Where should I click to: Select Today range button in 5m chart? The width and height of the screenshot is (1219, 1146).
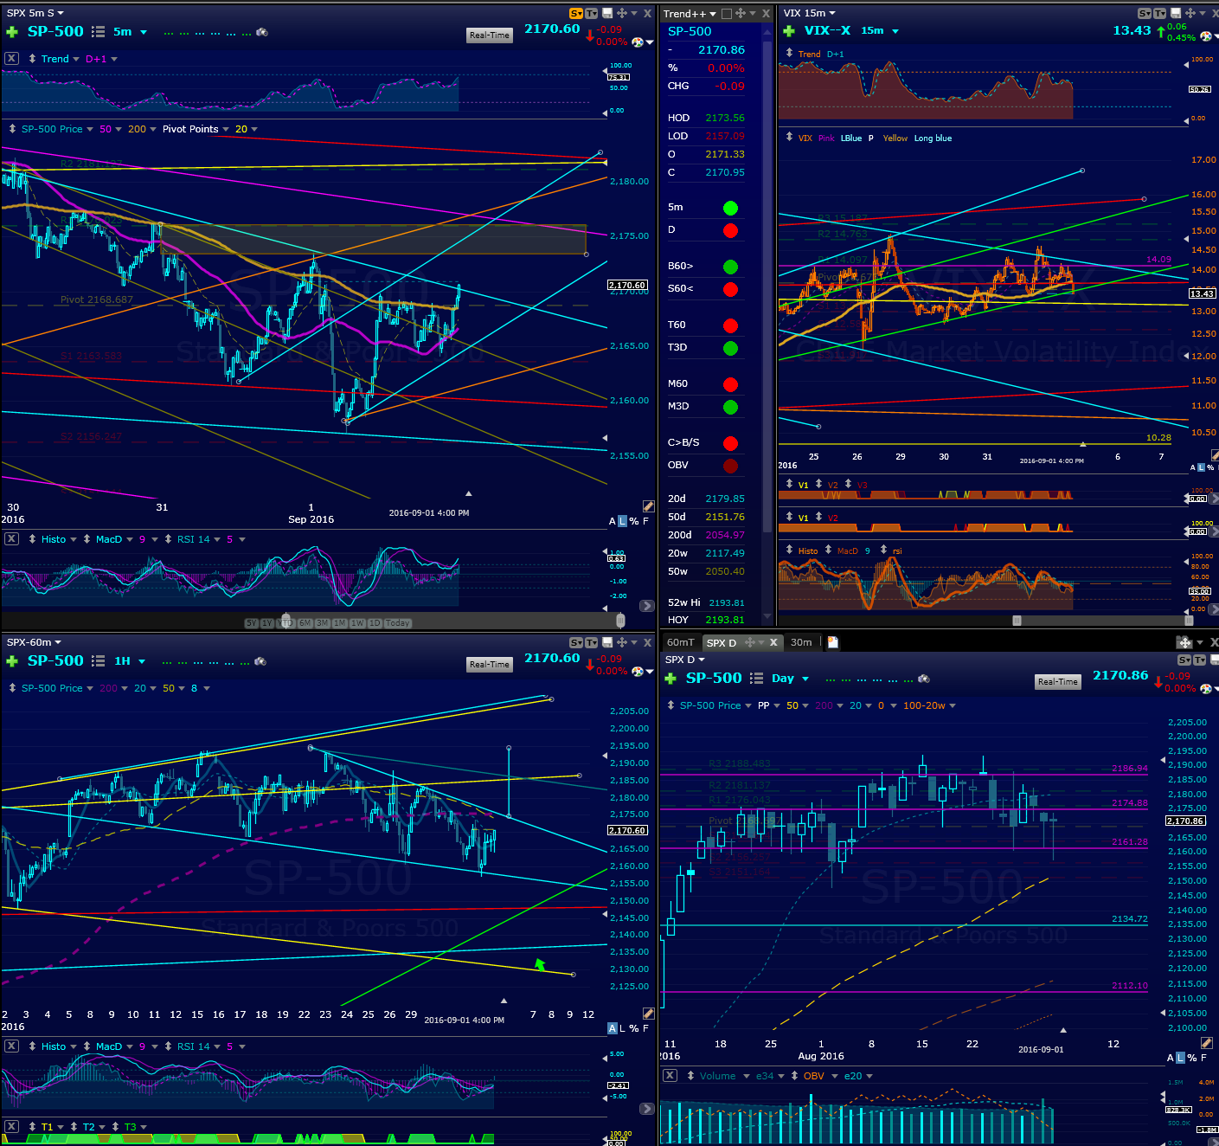398,623
